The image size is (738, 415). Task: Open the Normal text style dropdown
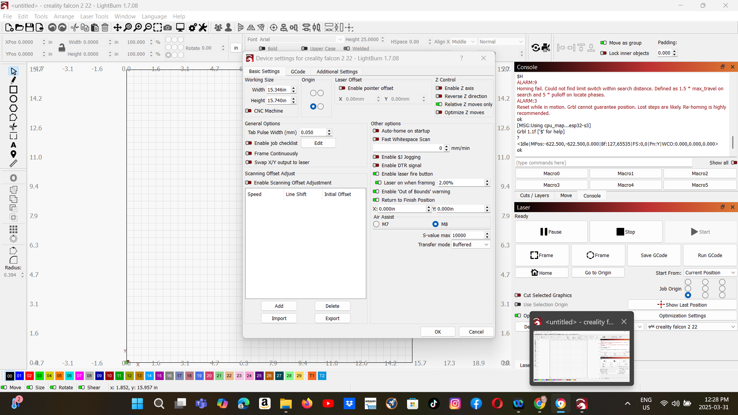coord(501,42)
